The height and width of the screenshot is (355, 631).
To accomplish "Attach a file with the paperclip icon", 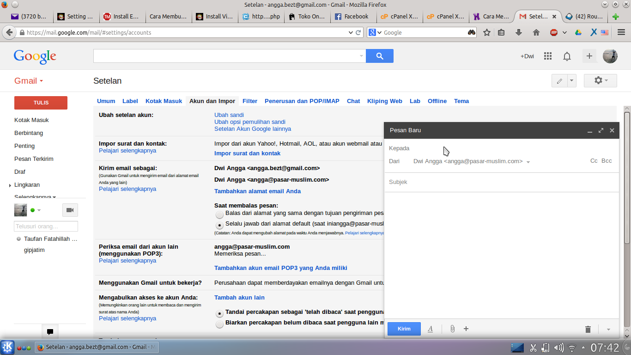I will click(x=453, y=329).
